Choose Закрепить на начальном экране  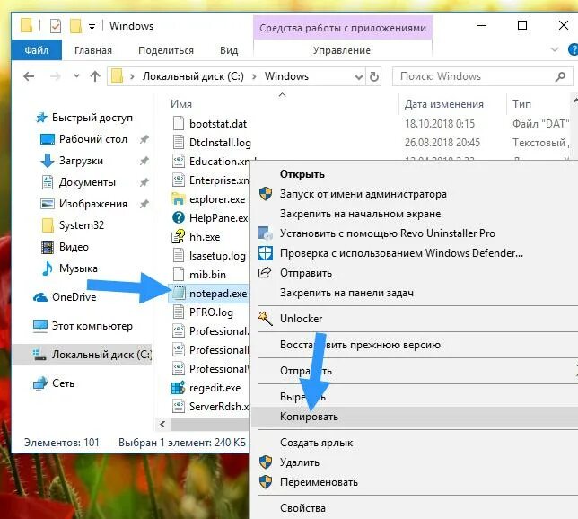360,214
